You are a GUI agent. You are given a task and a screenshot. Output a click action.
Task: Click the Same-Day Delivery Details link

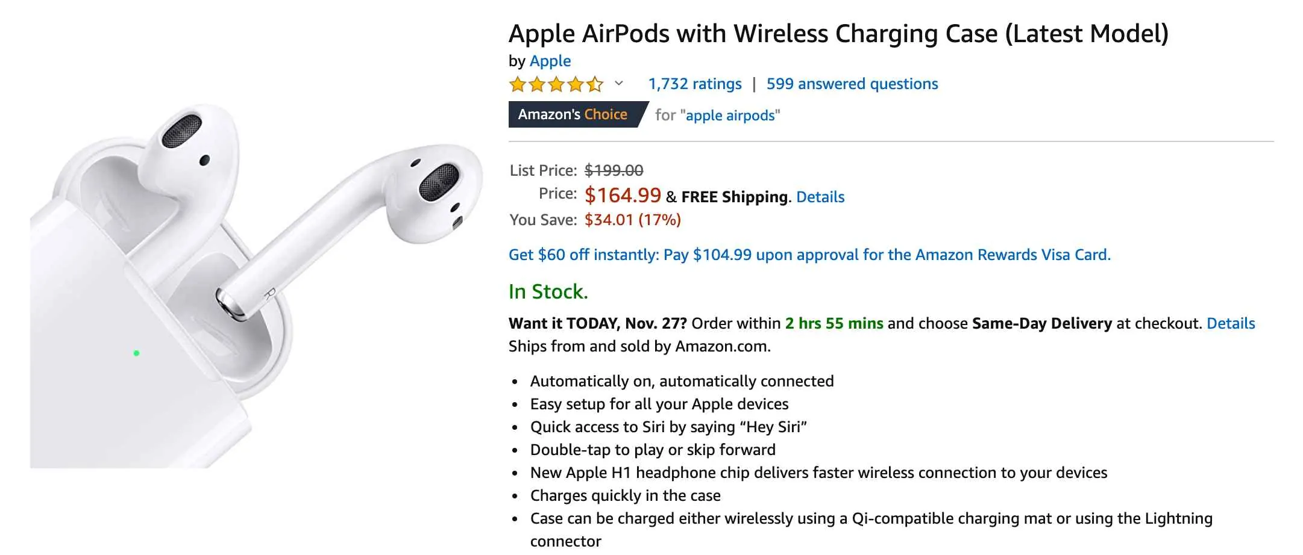[1231, 323]
